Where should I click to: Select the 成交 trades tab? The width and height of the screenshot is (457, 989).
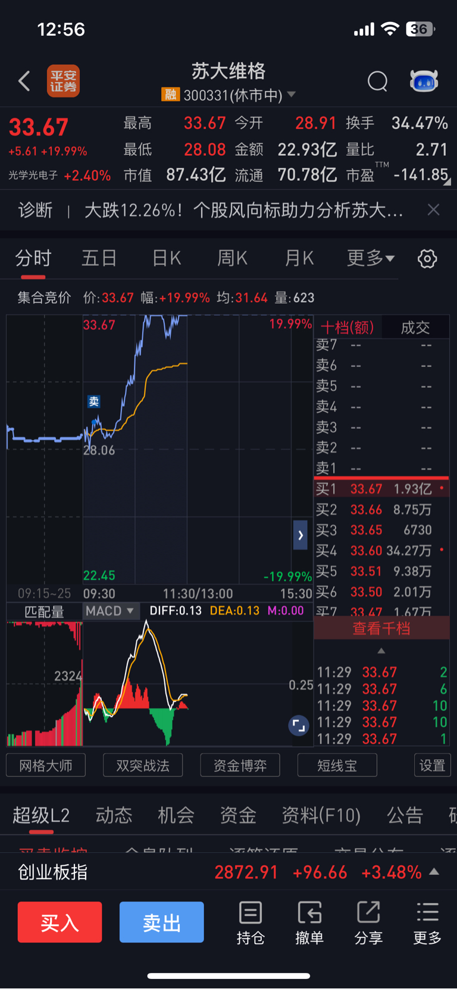click(415, 327)
